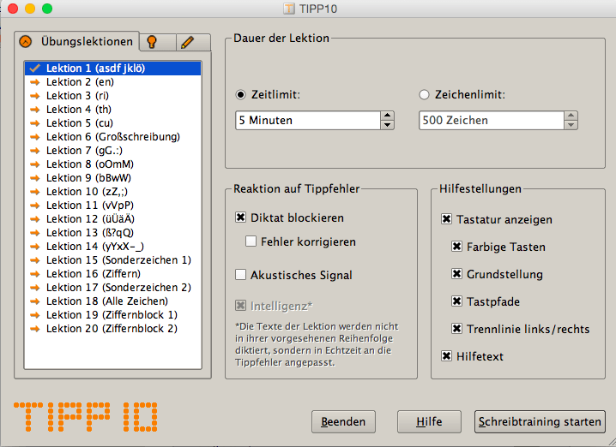616x447 pixels.
Task: Toggle Trennlinie links/rechts checkbox
Action: click(x=457, y=329)
